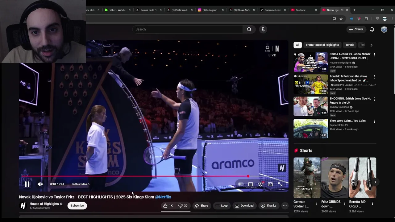Screen dimensions: 395x222
Task: Open the Chrome profile avatar
Action: click(385, 19)
